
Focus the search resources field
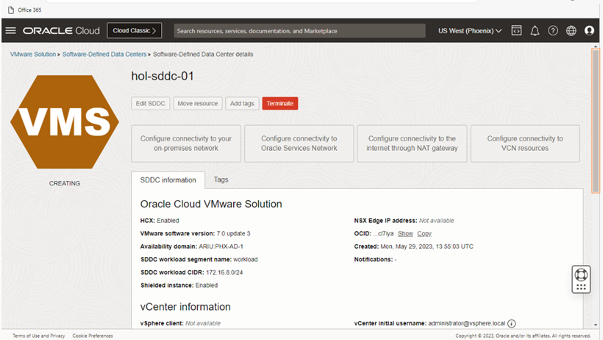point(299,31)
